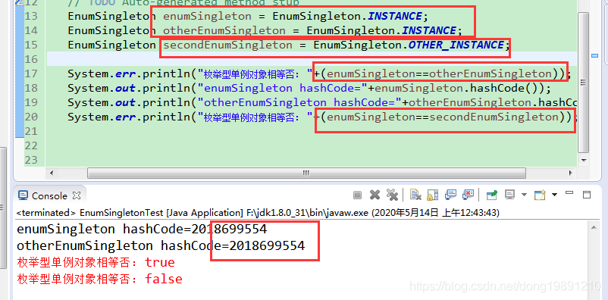
Task: Maximize the Console view panel
Action: 587,195
